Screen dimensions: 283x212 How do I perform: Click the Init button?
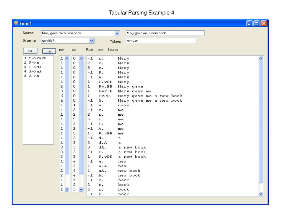pyautogui.click(x=30, y=51)
